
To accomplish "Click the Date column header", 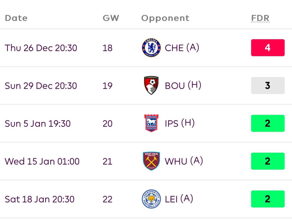I will pyautogui.click(x=16, y=18).
